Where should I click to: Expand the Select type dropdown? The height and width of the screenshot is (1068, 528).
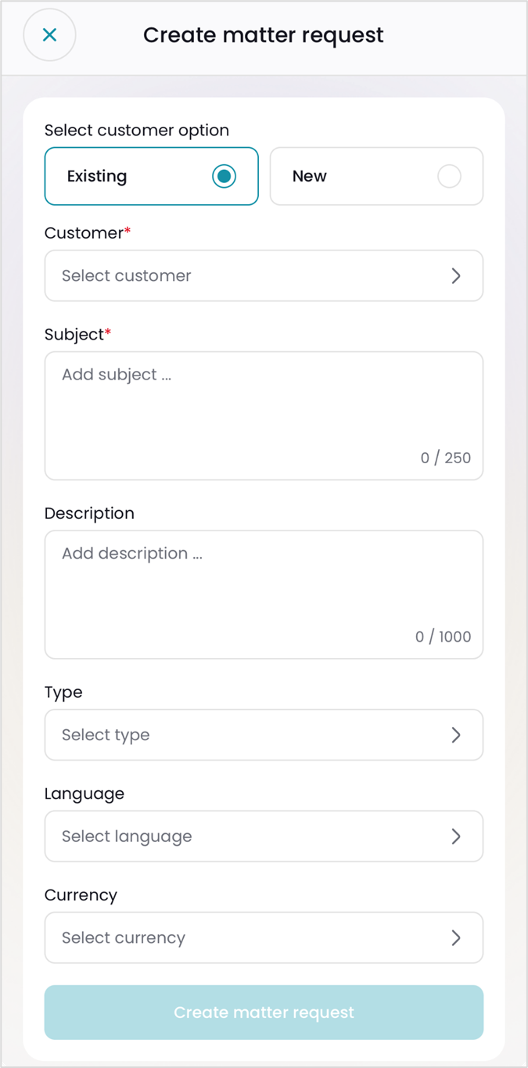(x=250, y=735)
